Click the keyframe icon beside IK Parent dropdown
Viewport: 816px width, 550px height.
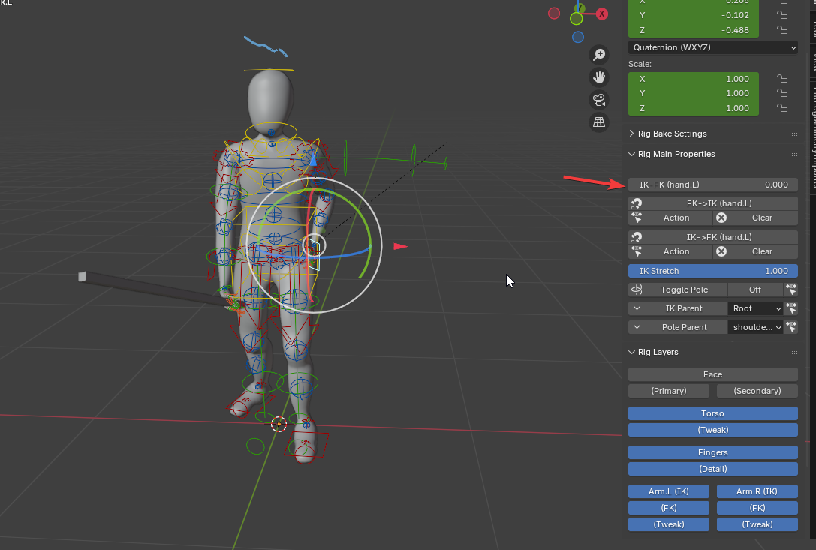(790, 308)
